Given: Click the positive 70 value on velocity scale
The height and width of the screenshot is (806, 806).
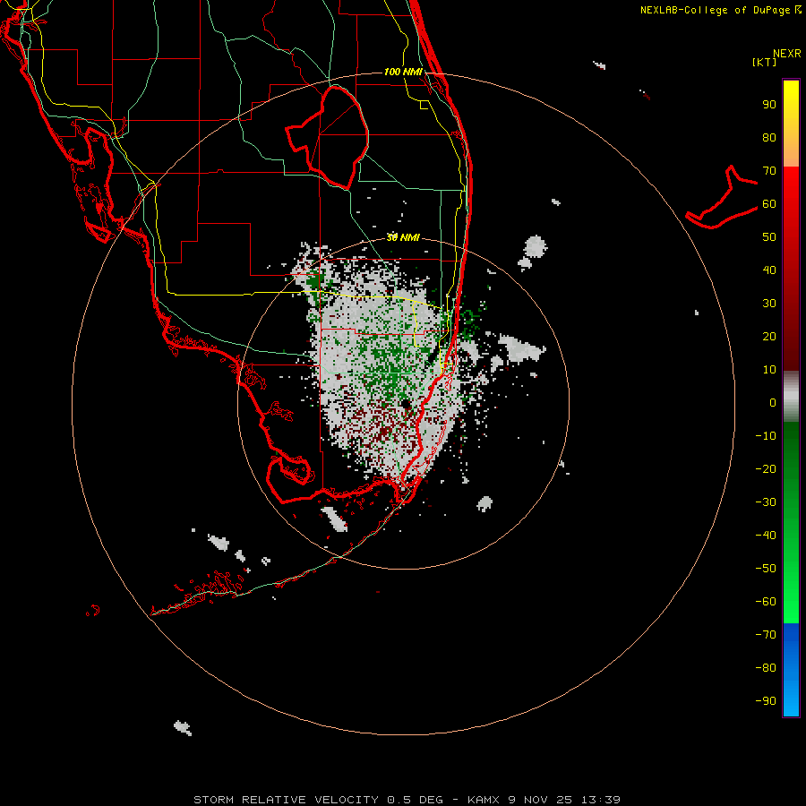Looking at the screenshot, I should pos(769,171).
